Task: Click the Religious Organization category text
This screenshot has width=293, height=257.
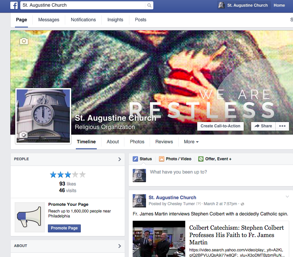Action: point(105,127)
